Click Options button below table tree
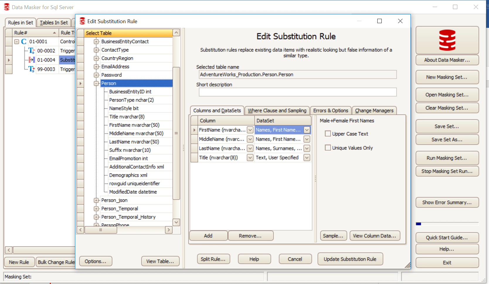 tap(96, 261)
